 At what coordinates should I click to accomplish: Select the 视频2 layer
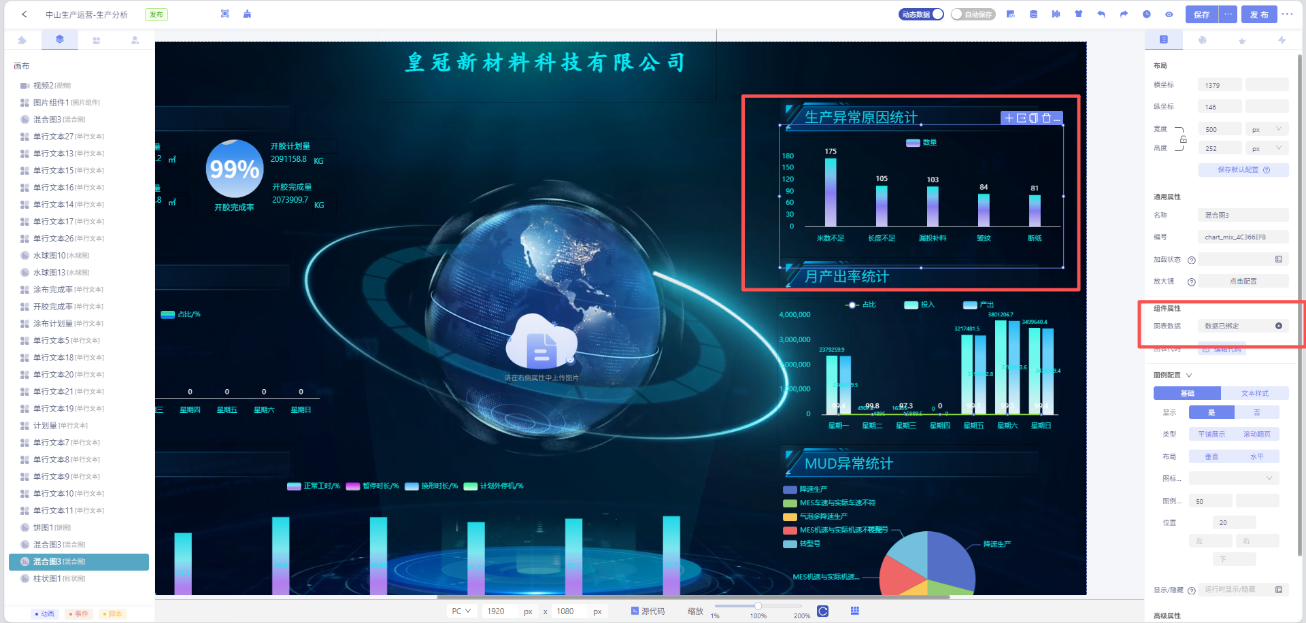79,86
